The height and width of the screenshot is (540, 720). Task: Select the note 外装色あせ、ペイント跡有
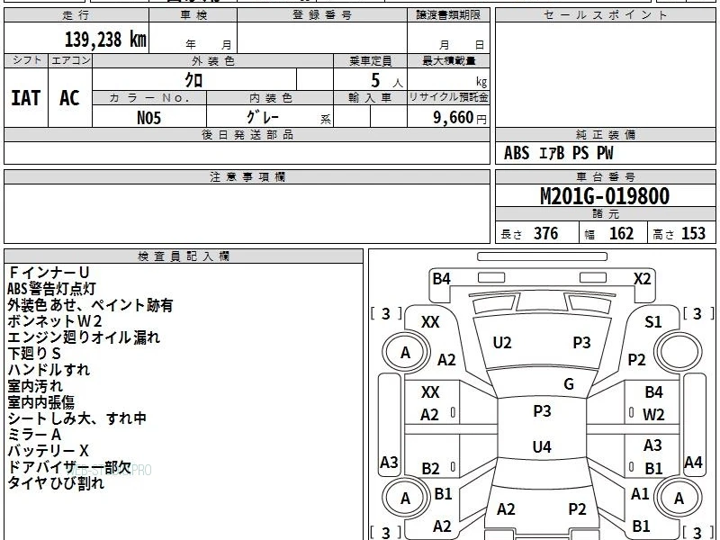point(90,305)
